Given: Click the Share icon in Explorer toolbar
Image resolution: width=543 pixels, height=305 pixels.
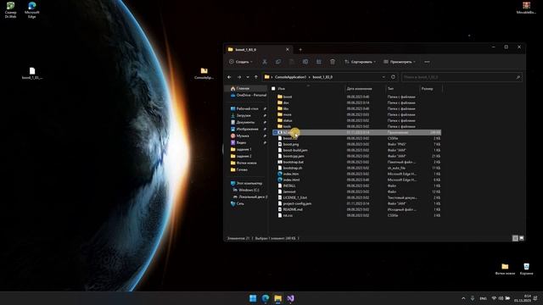Looking at the screenshot, I should coord(319,62).
